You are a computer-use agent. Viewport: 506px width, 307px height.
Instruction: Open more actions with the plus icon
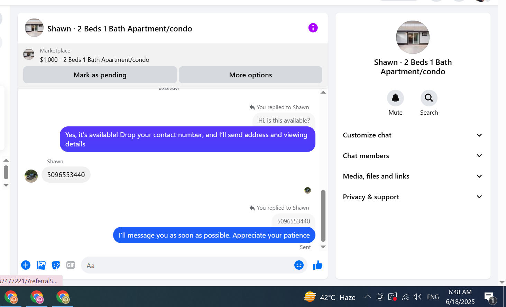pos(26,265)
